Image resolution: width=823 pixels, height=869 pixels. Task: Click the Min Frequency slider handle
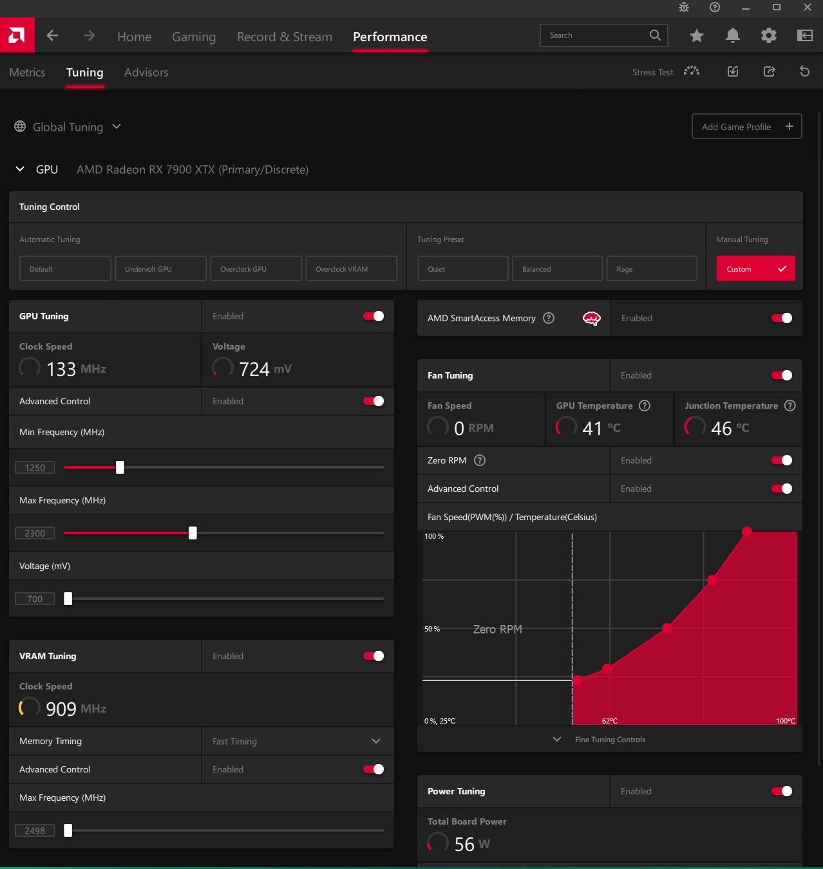click(120, 467)
